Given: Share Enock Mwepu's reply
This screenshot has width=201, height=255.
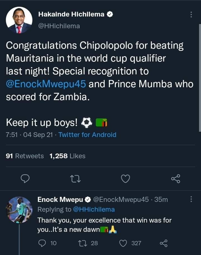Looking at the screenshot, I should tap(164, 243).
